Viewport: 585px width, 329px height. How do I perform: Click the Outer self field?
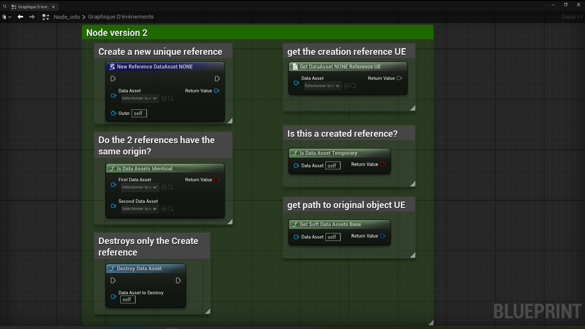(139, 113)
